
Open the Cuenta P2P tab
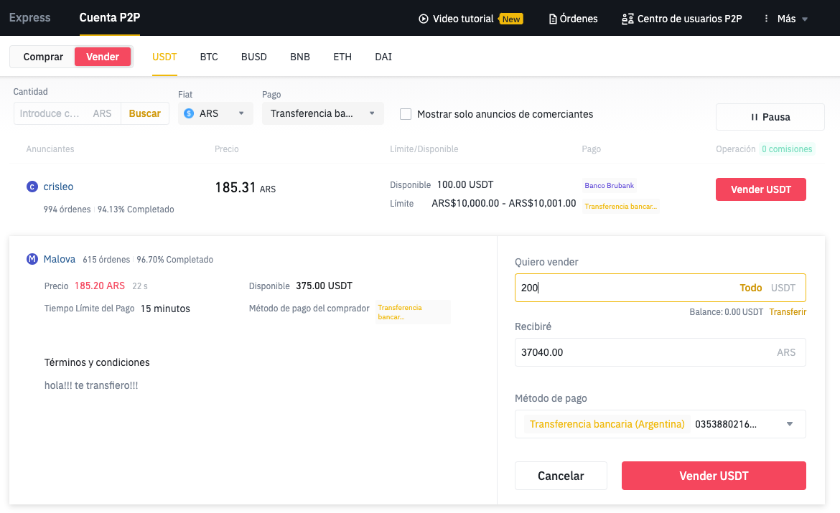110,18
